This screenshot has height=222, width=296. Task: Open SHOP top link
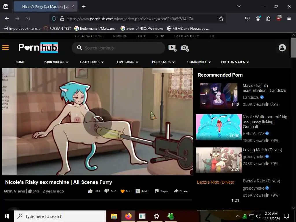tap(160, 36)
